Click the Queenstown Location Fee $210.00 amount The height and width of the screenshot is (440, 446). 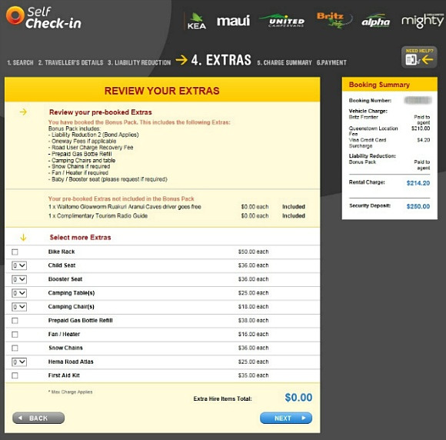tap(421, 128)
